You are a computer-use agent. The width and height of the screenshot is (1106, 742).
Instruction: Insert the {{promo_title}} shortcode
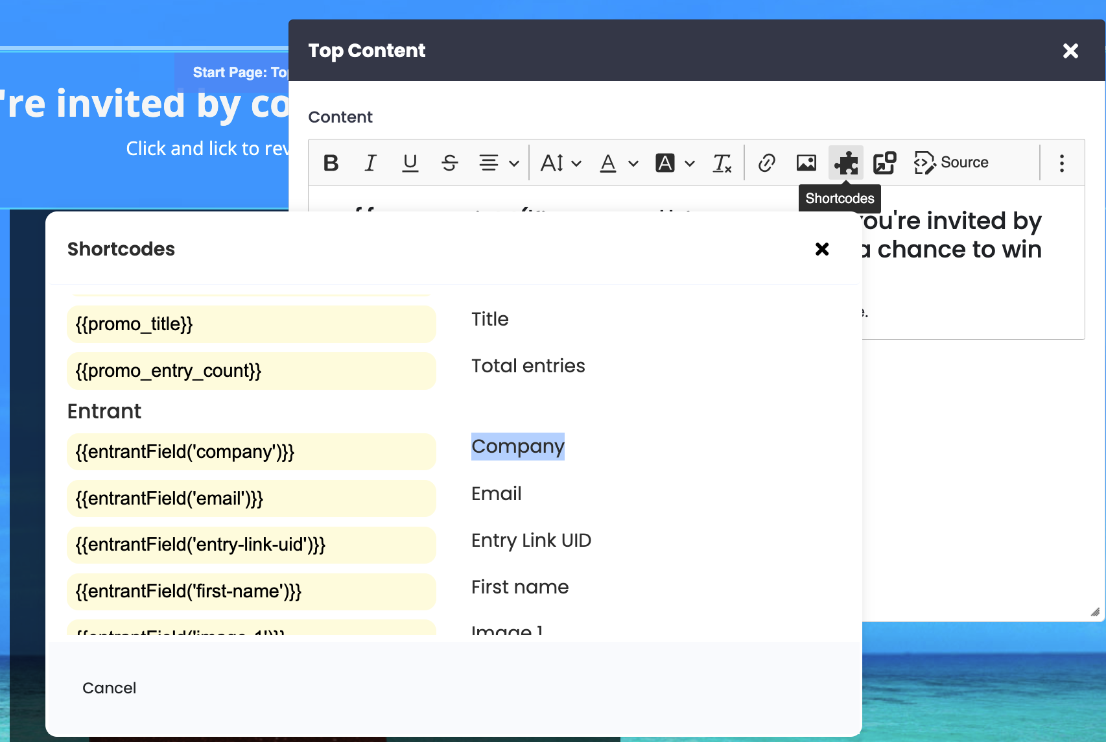tap(252, 324)
